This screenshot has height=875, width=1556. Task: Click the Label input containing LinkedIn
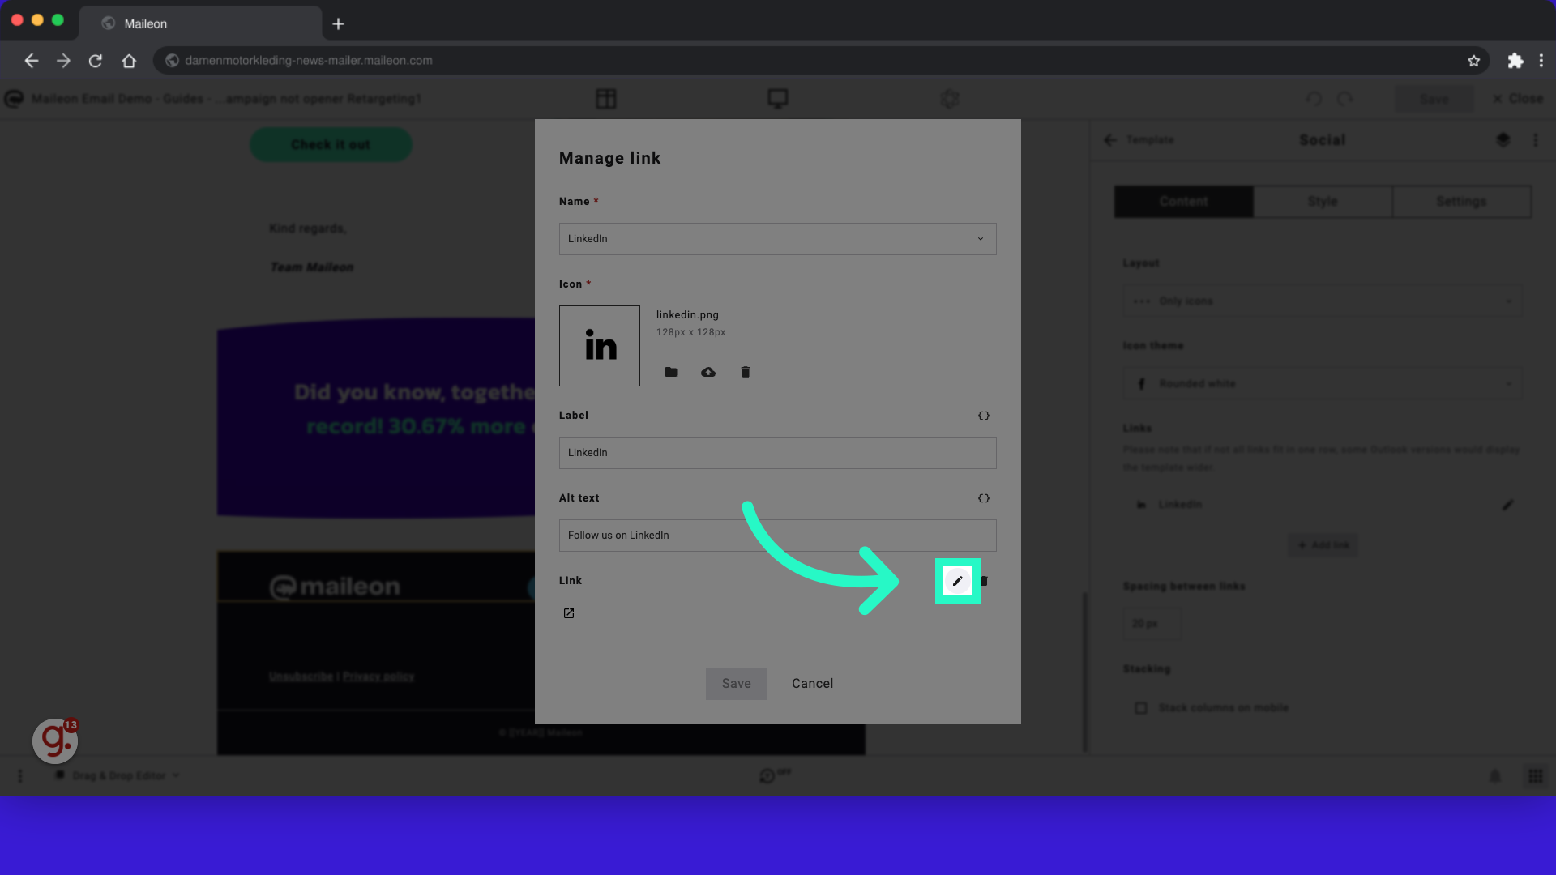(778, 453)
